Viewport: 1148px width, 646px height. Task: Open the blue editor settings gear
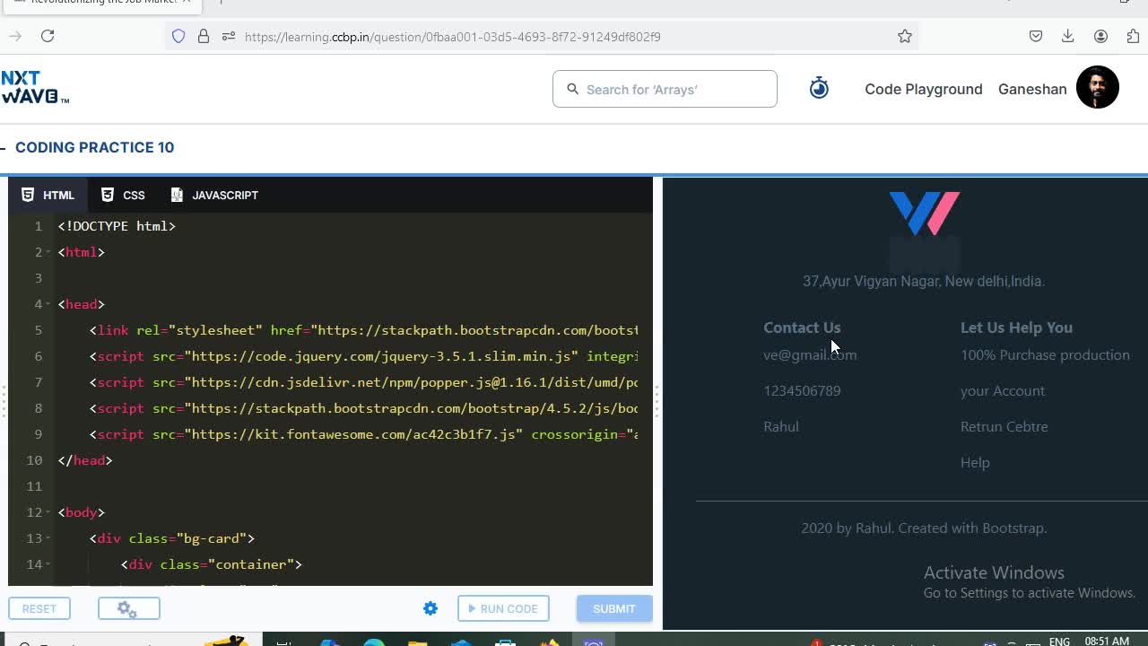(430, 608)
